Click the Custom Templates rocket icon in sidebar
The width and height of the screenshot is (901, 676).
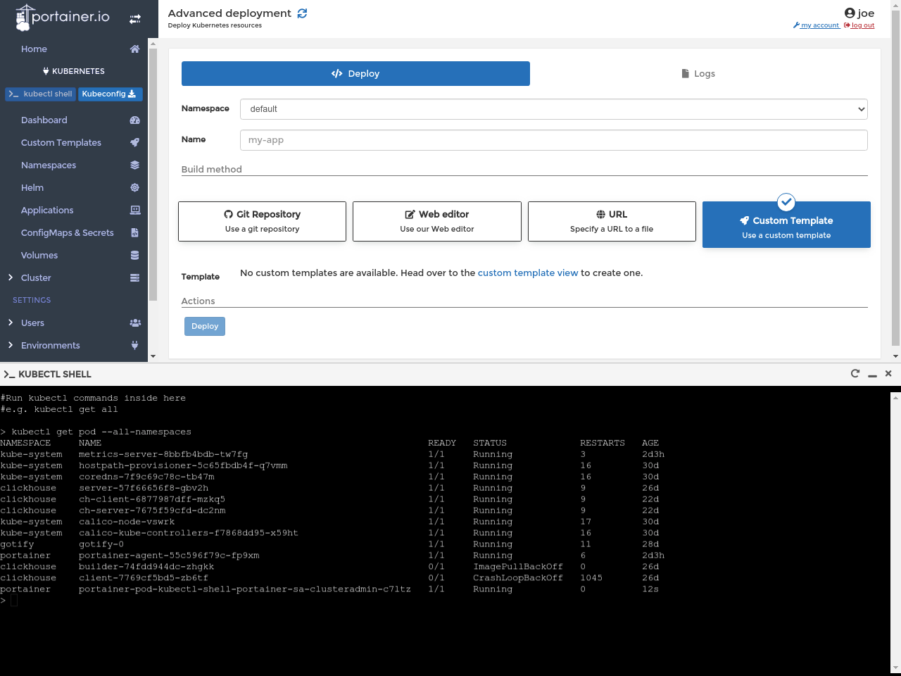click(x=135, y=142)
